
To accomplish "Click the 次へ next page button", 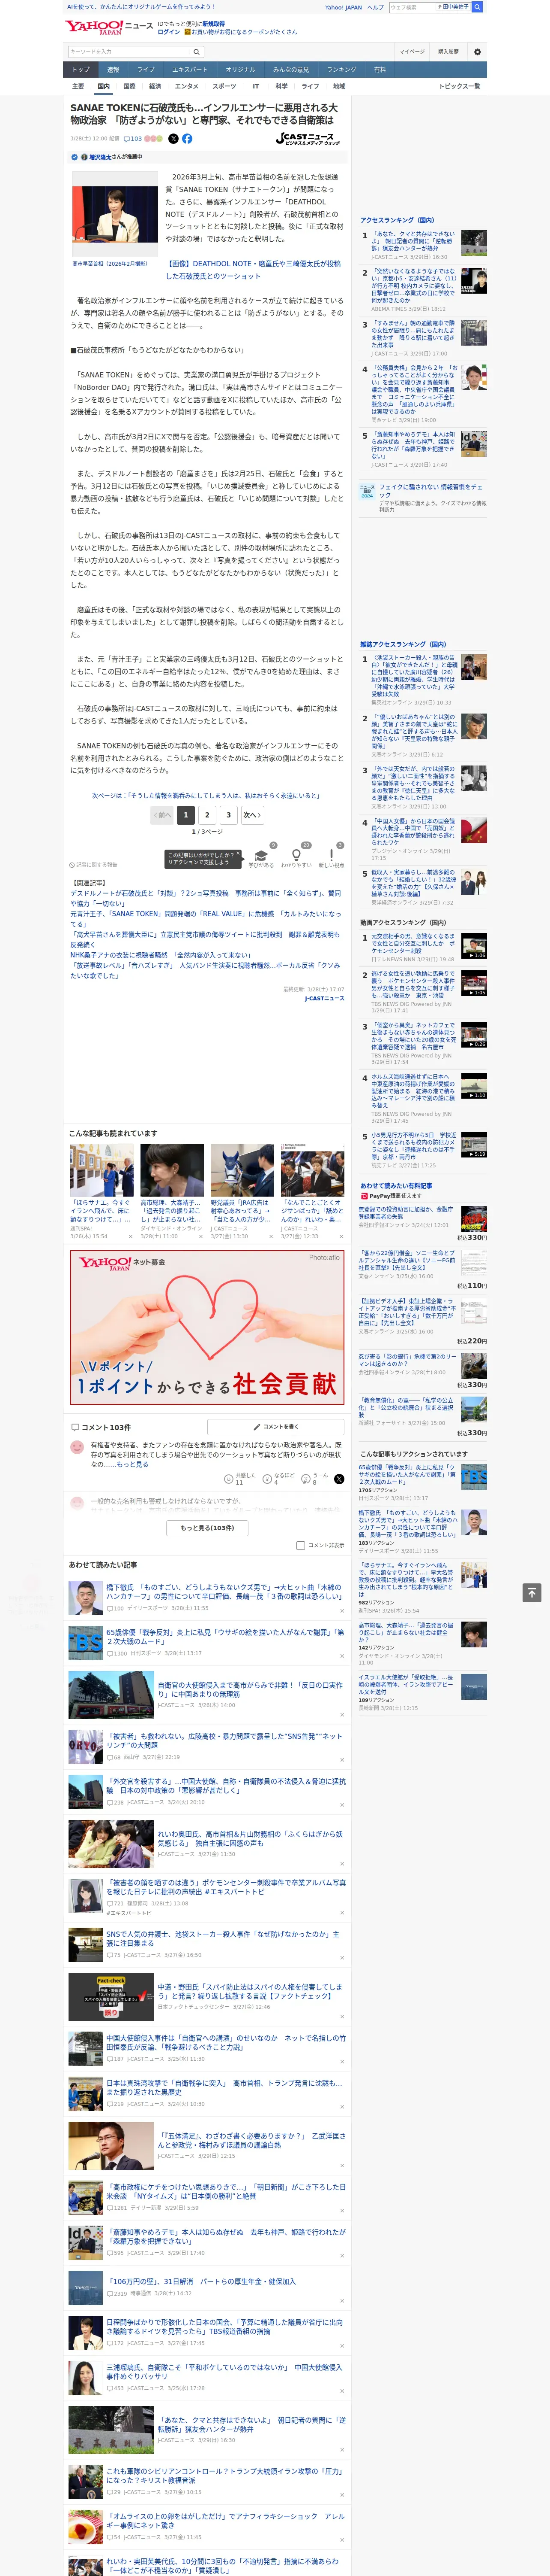I will 253,815.
